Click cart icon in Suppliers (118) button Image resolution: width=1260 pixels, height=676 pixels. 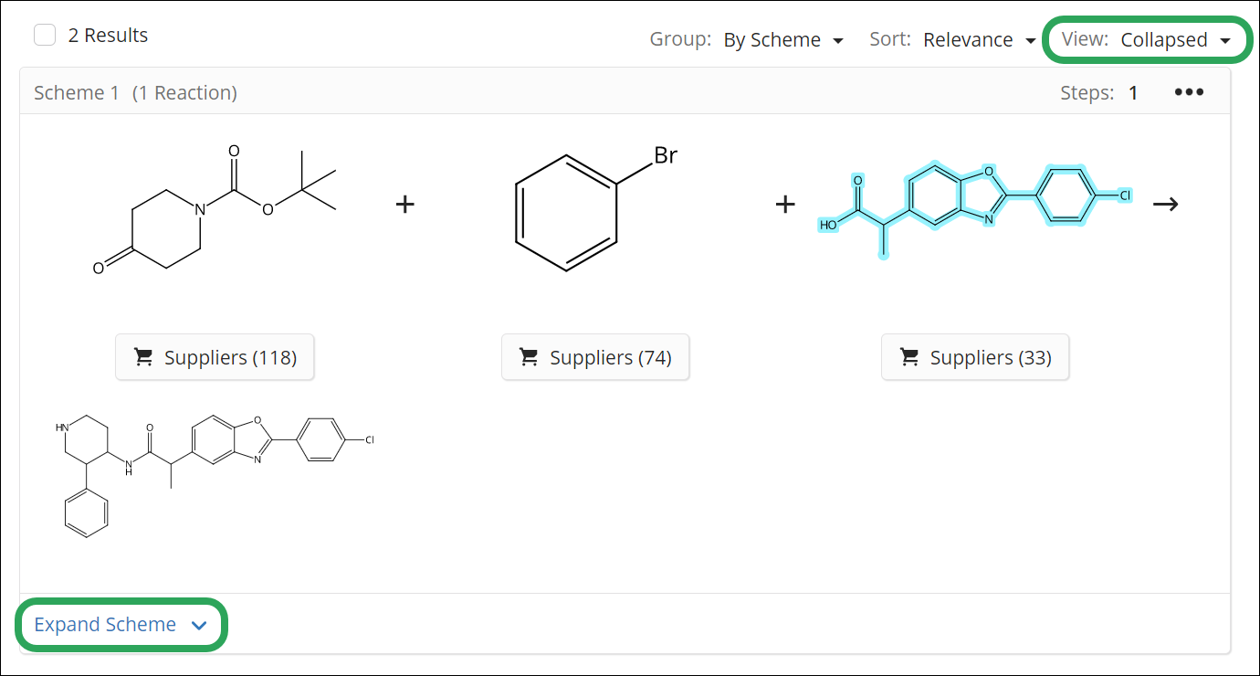tap(143, 357)
